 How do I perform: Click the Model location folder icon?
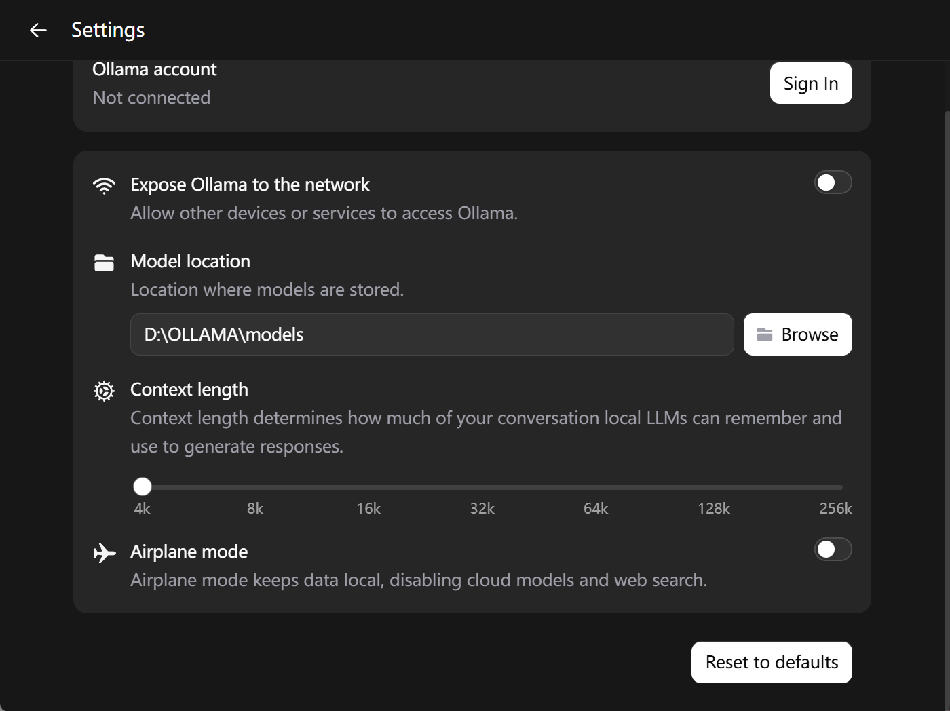[x=104, y=263]
